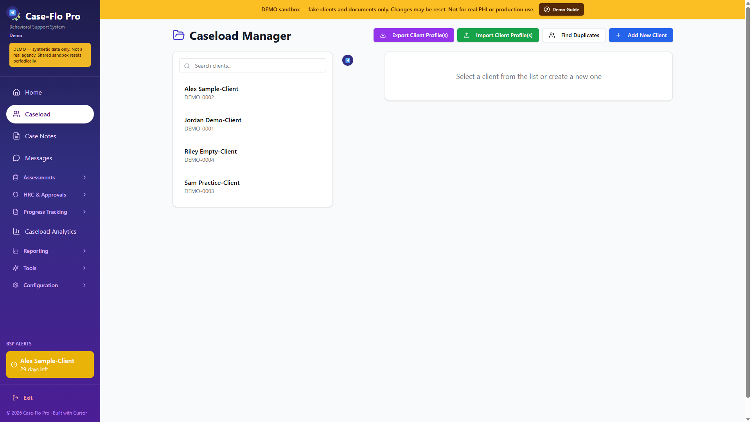Viewport: 751px width, 422px height.
Task: Open the Reporting menu label
Action: click(x=36, y=251)
